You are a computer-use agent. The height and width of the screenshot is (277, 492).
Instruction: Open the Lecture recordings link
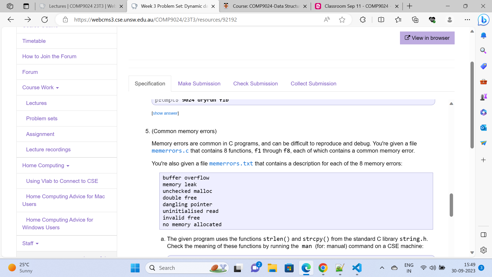[x=48, y=150]
